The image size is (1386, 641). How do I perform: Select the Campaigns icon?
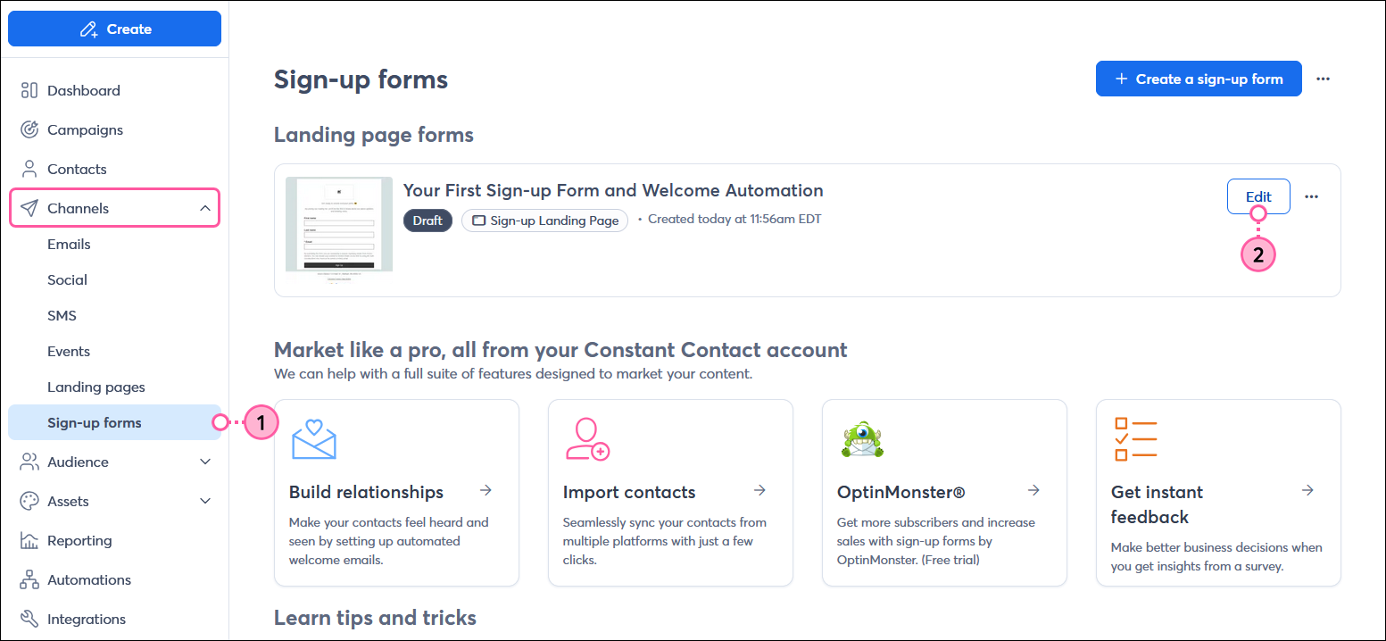[x=29, y=129]
